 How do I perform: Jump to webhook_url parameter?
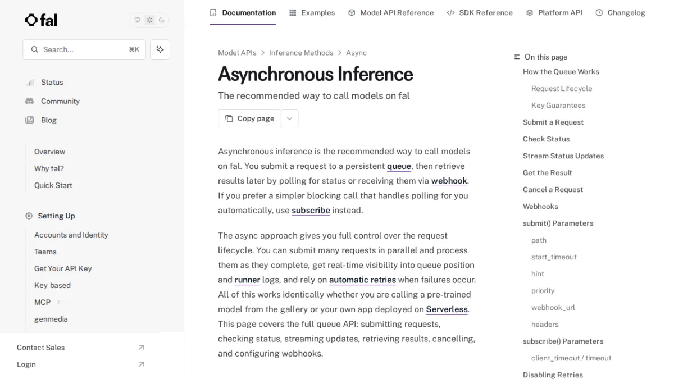(x=553, y=308)
